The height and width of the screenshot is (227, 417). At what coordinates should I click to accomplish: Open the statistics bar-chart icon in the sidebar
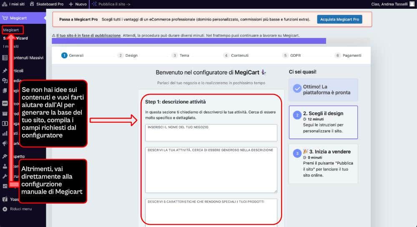(5, 134)
